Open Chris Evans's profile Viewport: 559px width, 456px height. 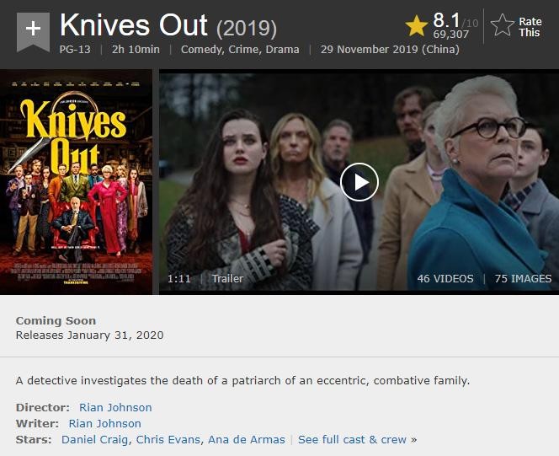[168, 440]
